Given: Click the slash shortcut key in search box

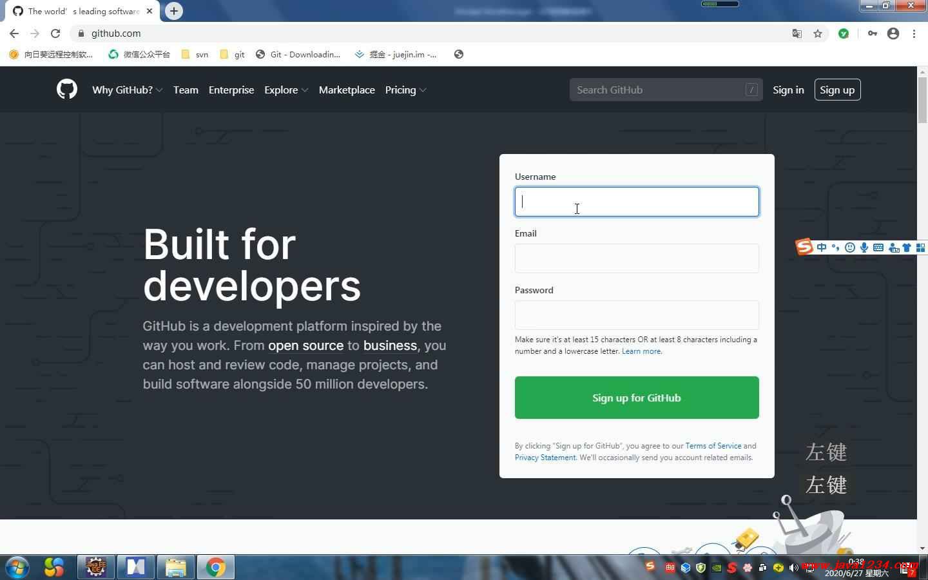Looking at the screenshot, I should [751, 90].
